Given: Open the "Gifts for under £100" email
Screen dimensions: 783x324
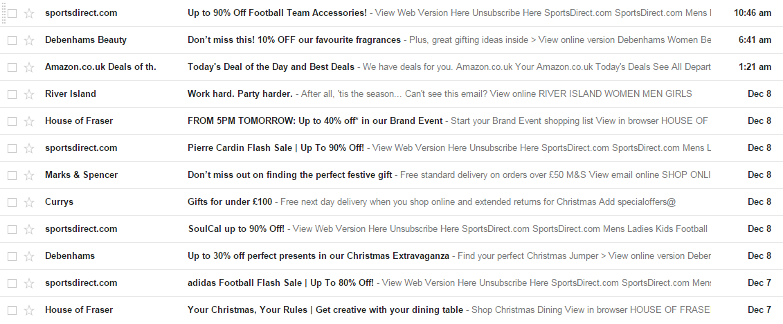Looking at the screenshot, I should [x=231, y=202].
